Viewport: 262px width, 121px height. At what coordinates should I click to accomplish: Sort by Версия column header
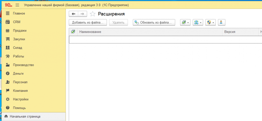[x=240, y=32]
